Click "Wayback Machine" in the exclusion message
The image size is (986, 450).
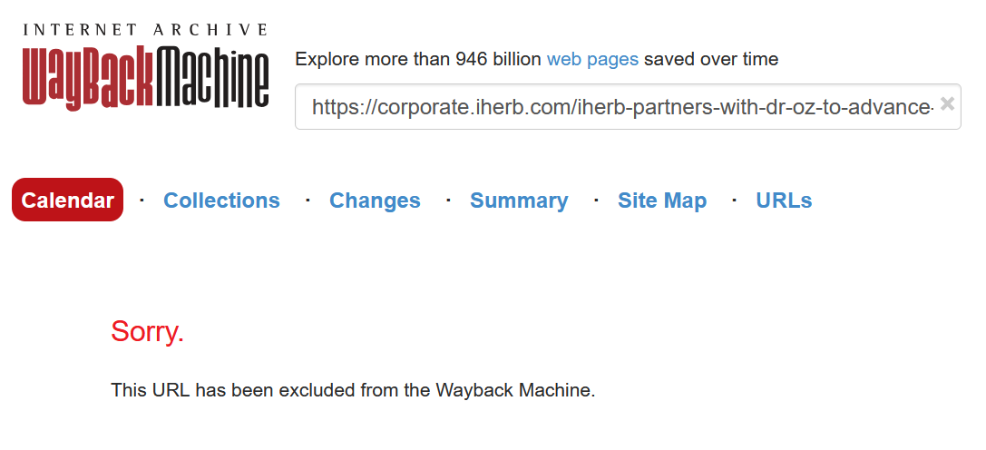pyautogui.click(x=514, y=391)
